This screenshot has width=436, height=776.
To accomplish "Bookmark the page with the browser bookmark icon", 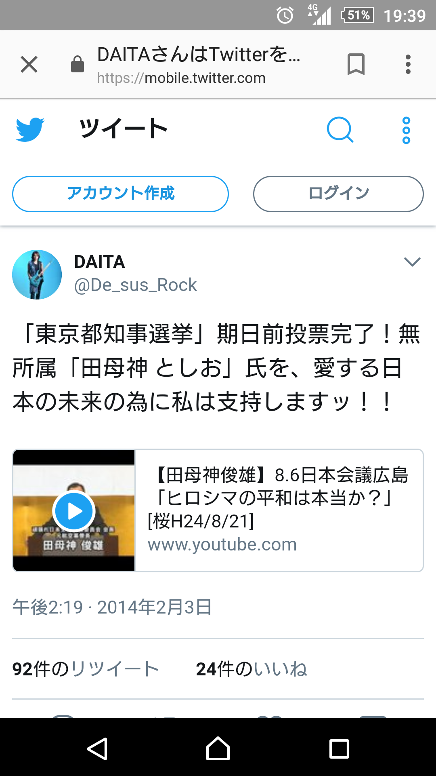I will click(356, 64).
